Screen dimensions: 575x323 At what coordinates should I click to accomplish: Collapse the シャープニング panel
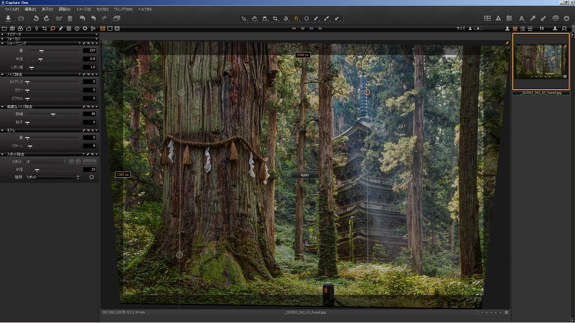2,43
